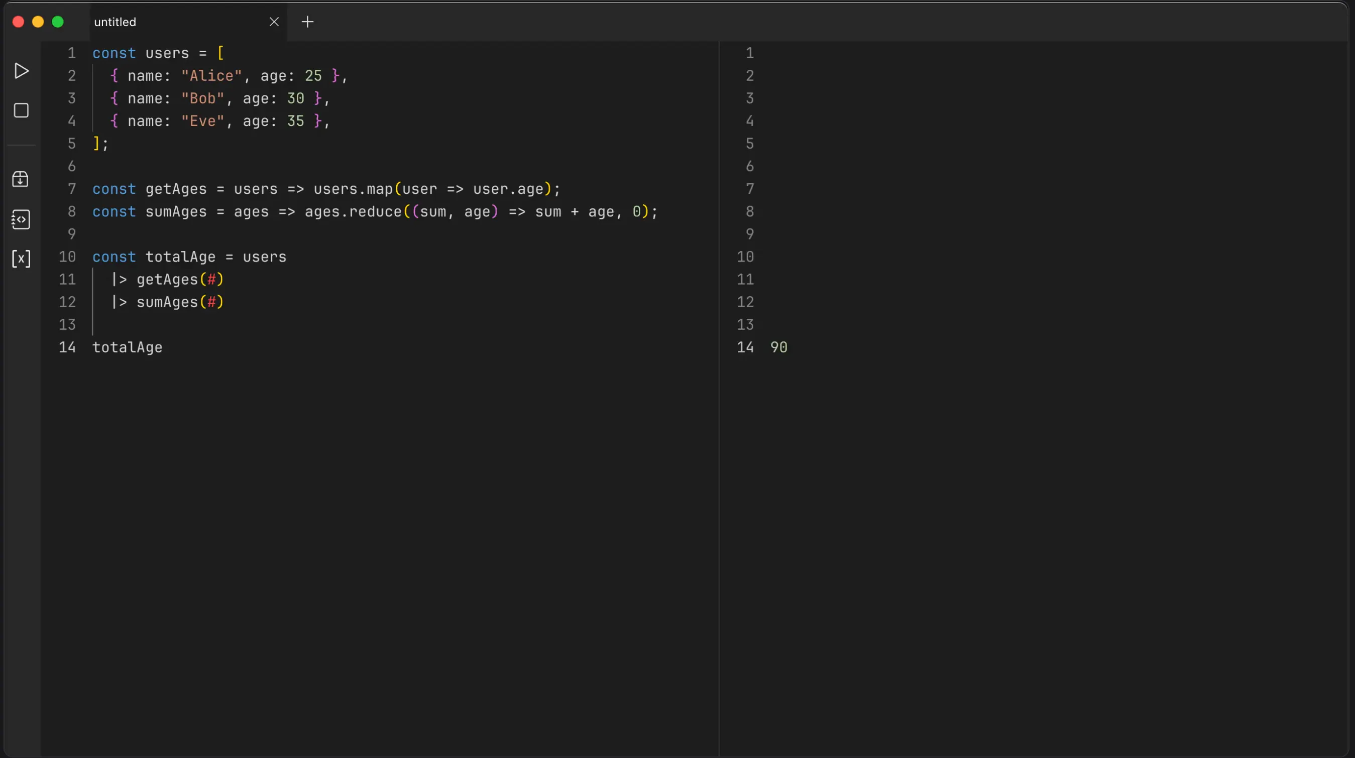Click ages.reduce call on line 8
The width and height of the screenshot is (1355, 758).
[354, 212]
